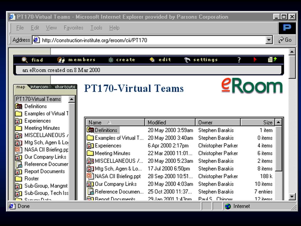Click the page scrollbar down arrow

(x=292, y=196)
